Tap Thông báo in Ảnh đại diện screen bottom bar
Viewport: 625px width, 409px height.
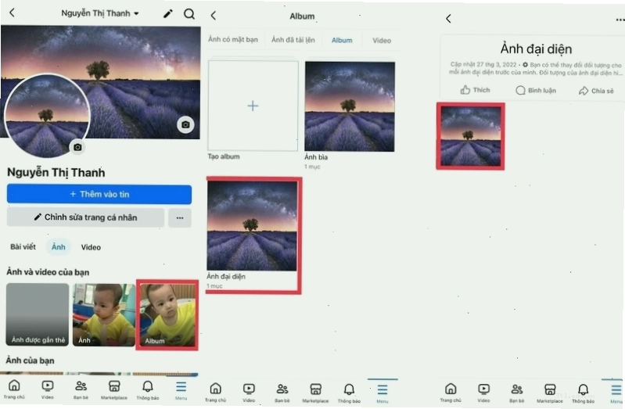583,393
